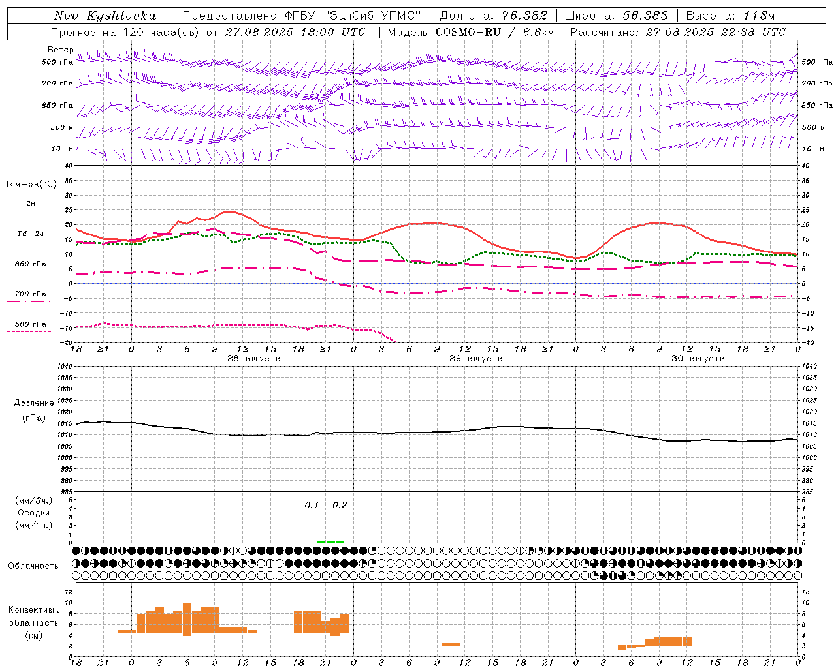Viewport: 836px width, 668px height.
Task: Click the 'Td 2м' dew point legend entry
Action: (x=30, y=234)
